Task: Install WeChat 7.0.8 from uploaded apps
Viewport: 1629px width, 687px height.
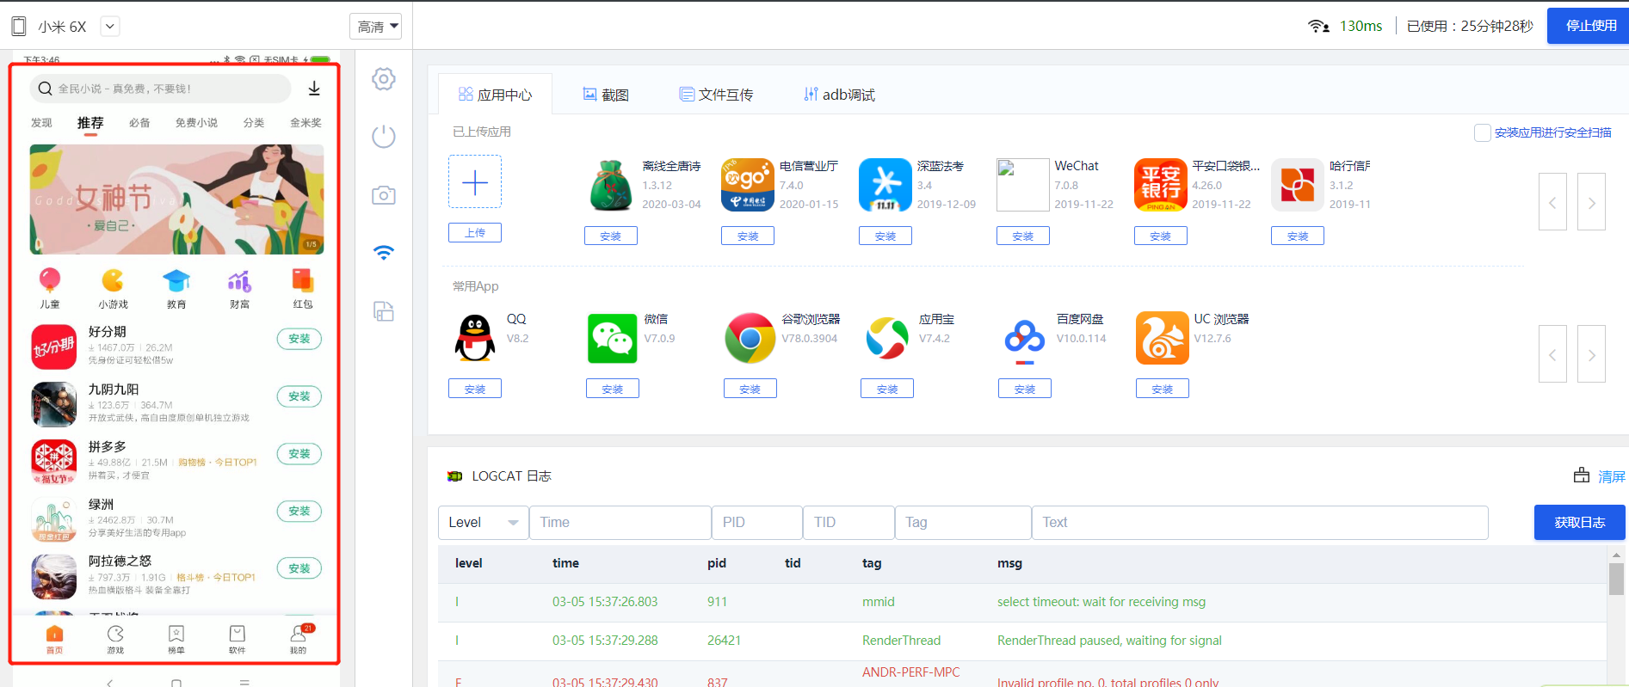Action: click(1023, 236)
